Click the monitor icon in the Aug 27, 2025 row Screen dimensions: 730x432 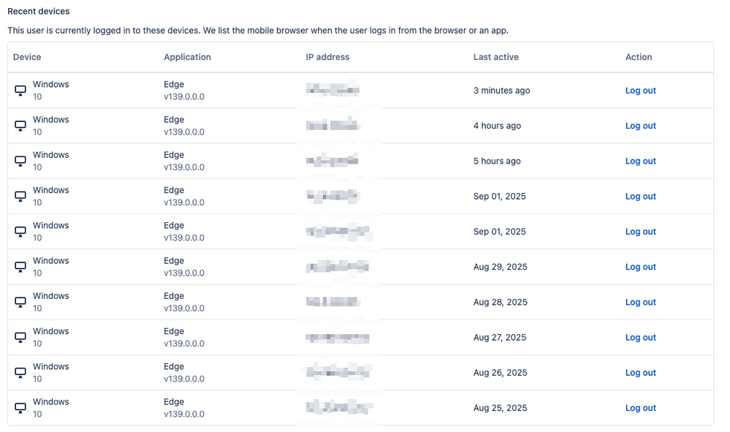pos(20,338)
